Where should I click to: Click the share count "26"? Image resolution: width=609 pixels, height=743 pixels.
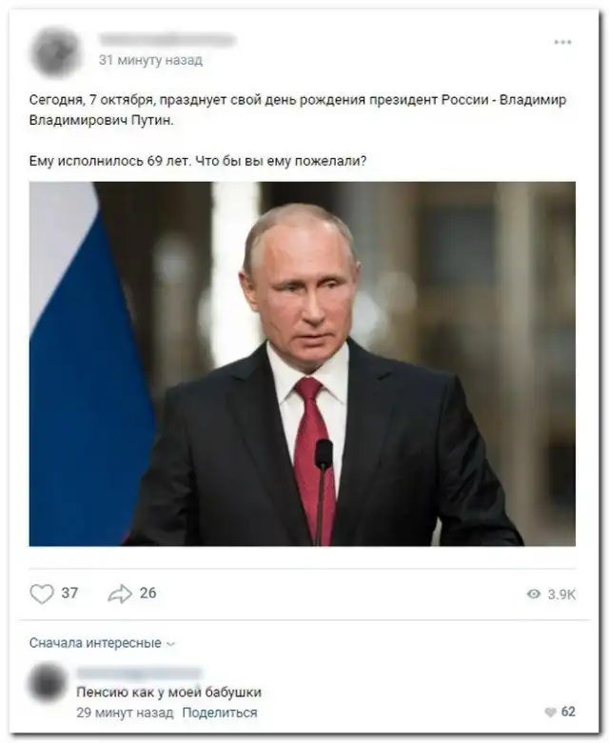[147, 593]
